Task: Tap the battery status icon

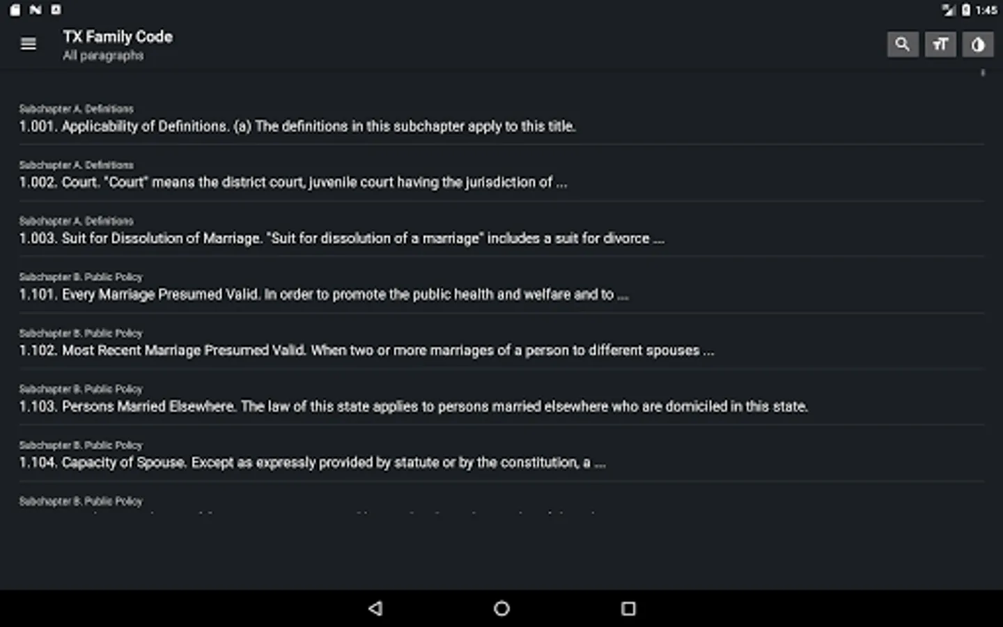Action: [x=966, y=10]
